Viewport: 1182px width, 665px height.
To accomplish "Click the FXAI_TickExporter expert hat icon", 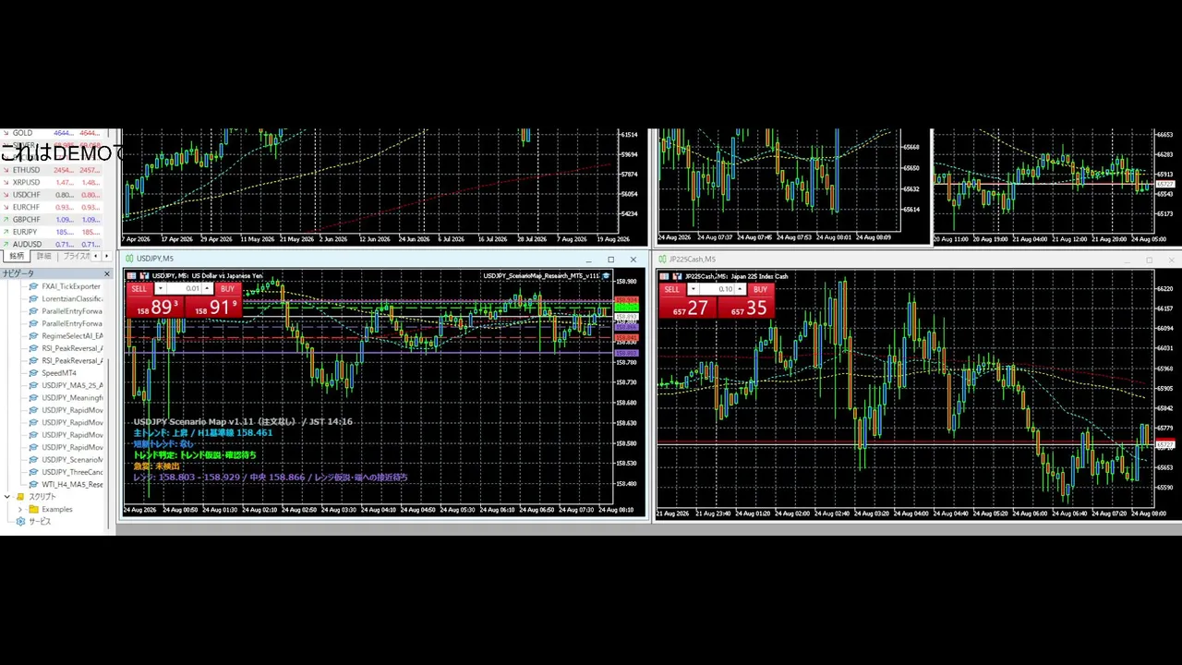I will click(x=33, y=286).
